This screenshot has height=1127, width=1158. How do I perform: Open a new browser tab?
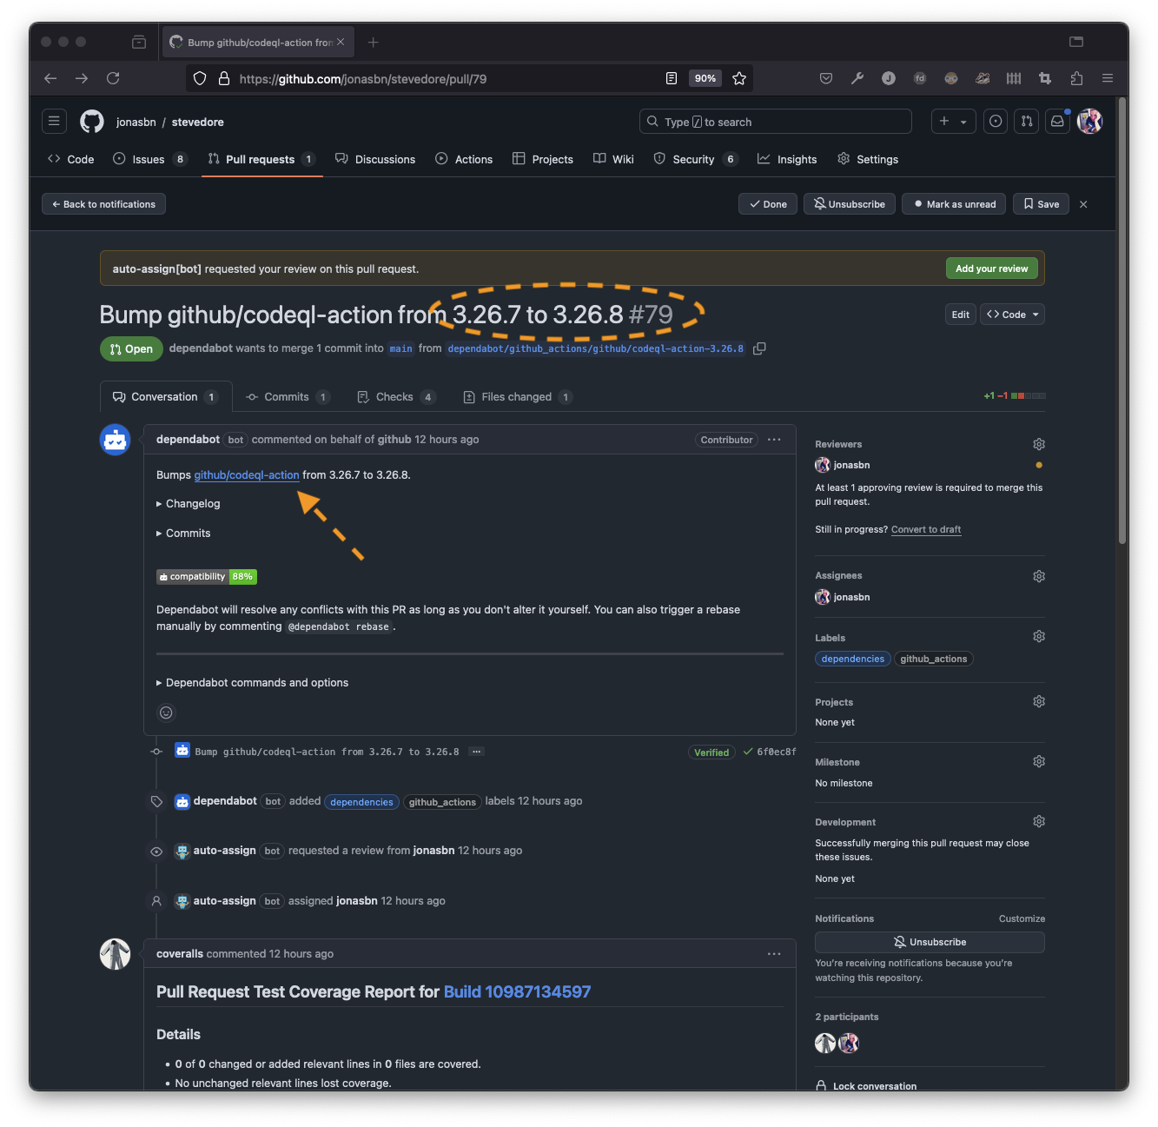(374, 42)
